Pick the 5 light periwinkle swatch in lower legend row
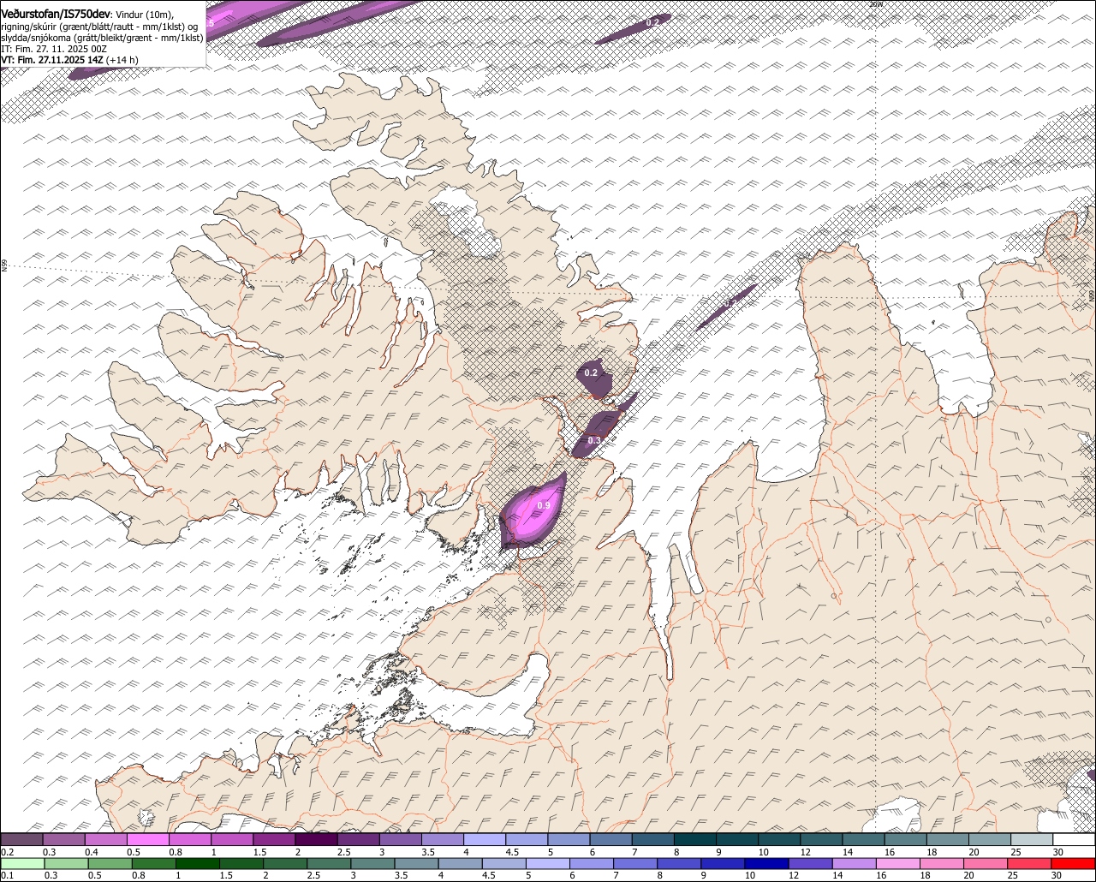This screenshot has width=1096, height=882. (x=546, y=863)
